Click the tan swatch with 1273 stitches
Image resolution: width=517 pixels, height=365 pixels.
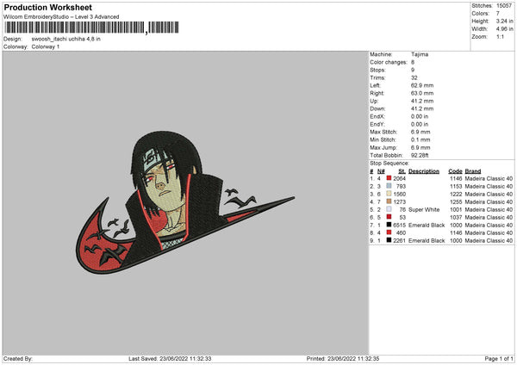[389, 201]
